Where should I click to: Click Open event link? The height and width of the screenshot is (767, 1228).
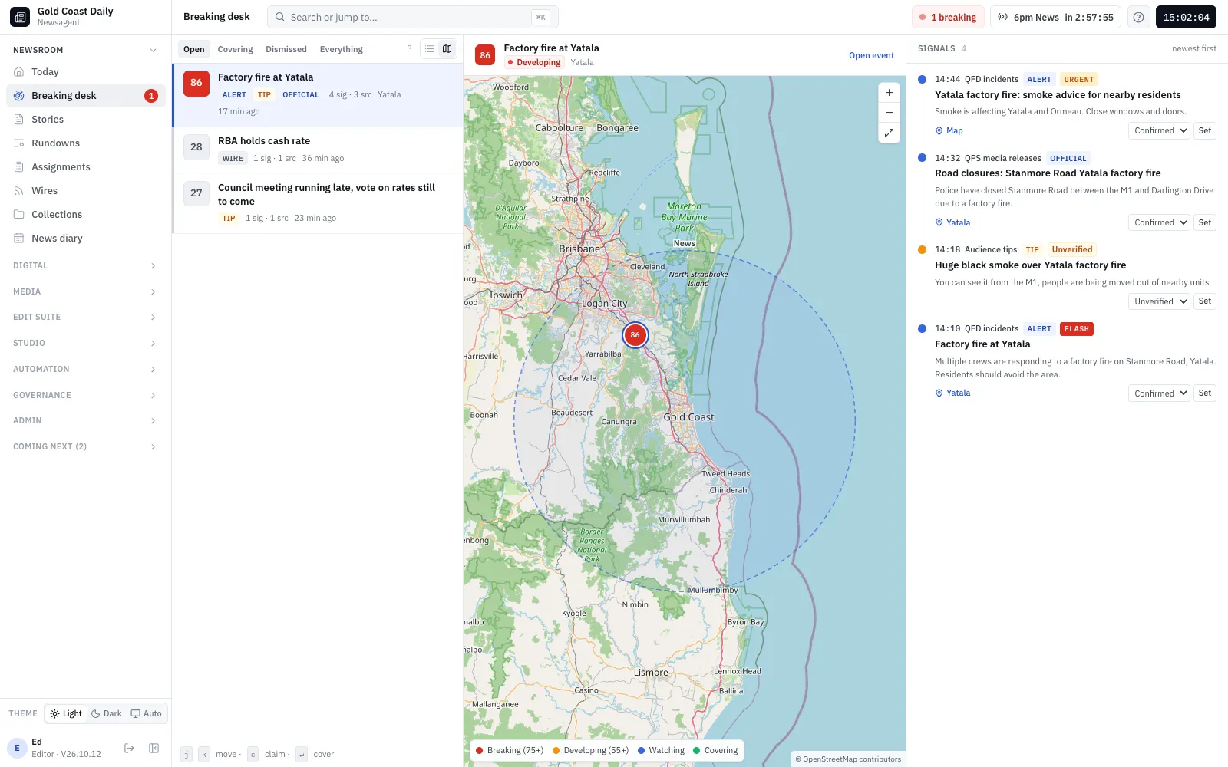point(871,55)
